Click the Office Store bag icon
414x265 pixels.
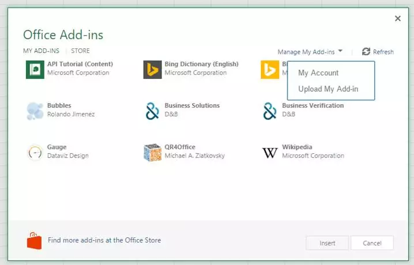pyautogui.click(x=35, y=241)
